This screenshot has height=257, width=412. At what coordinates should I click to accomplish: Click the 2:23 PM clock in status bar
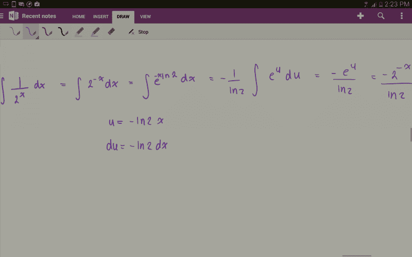[x=397, y=4]
